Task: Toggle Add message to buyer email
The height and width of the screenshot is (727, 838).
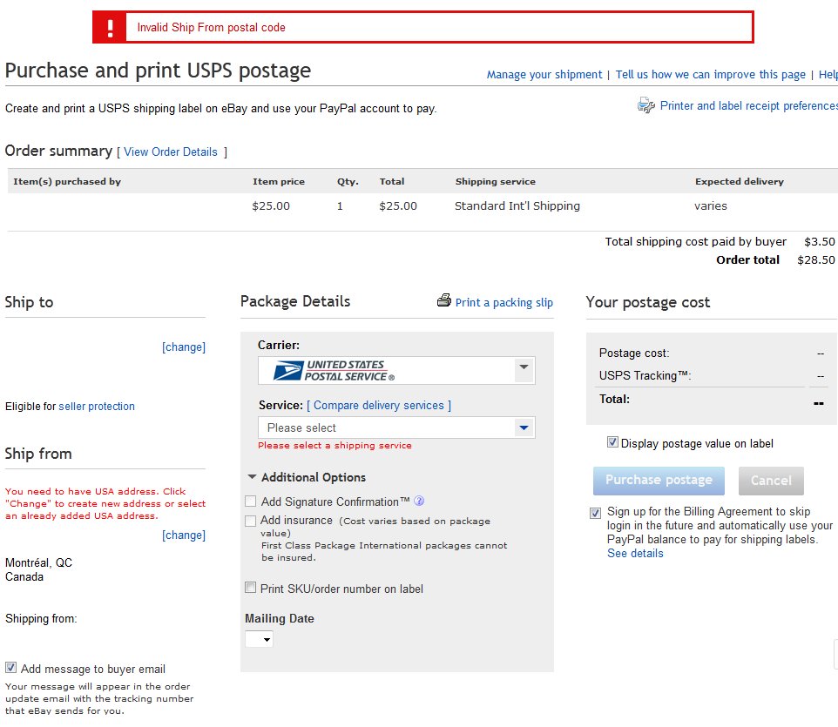Action: [11, 668]
